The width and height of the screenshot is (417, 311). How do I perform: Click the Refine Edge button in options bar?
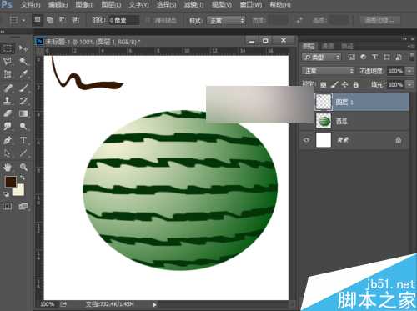tap(380, 20)
